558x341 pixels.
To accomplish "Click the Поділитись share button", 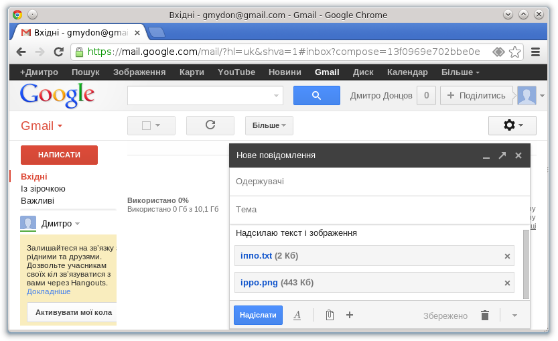I will pyautogui.click(x=476, y=95).
